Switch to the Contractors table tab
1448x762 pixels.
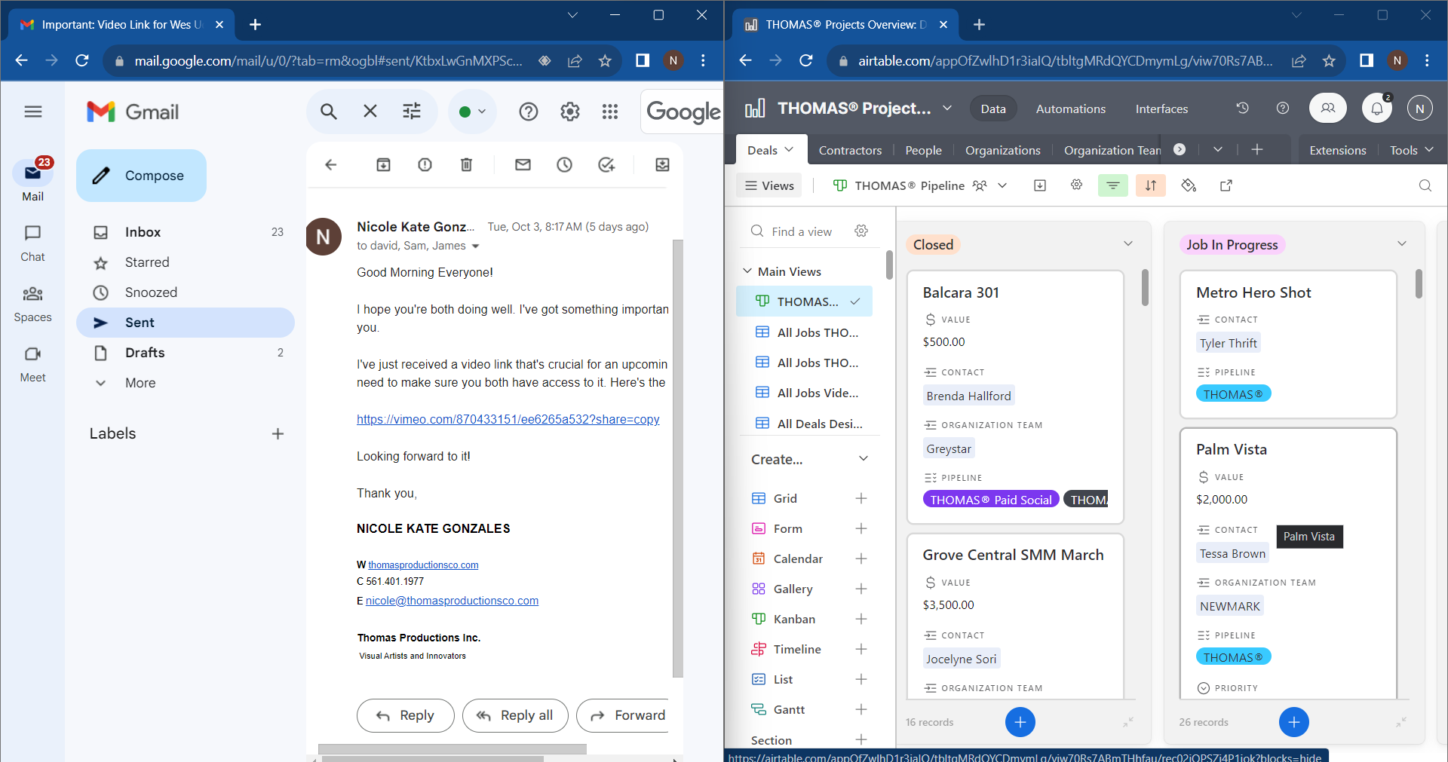850,150
